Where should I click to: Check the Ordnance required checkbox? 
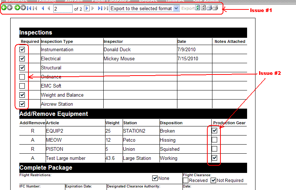pyautogui.click(x=22, y=77)
